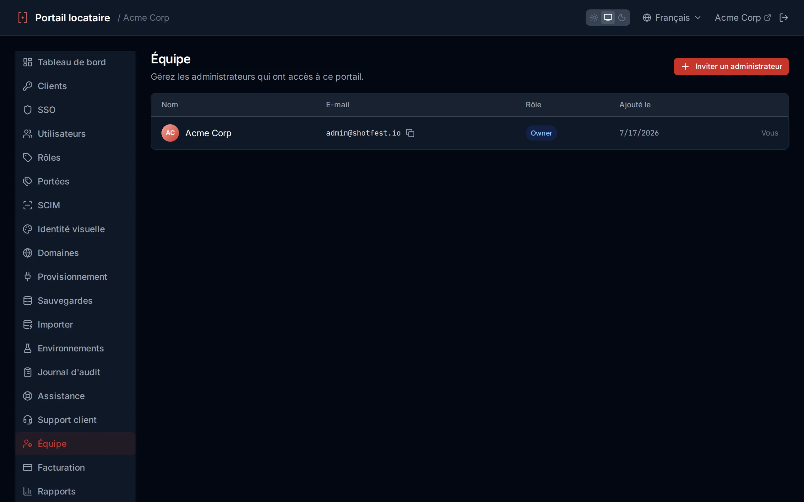
Task: Click the SCIM scan icon
Action: [x=28, y=205]
